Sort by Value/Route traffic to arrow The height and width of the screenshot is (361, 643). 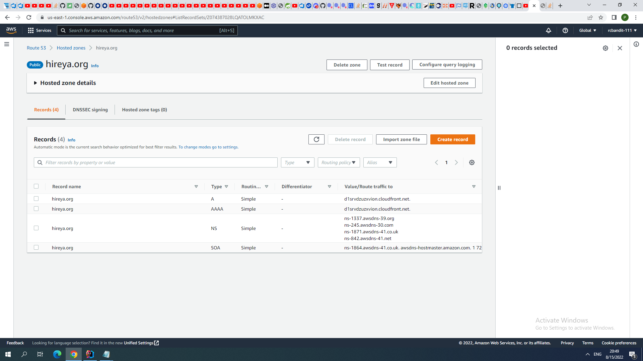pos(474,187)
